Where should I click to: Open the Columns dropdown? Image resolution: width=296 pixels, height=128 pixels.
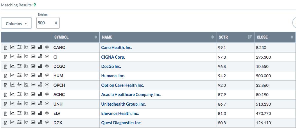coord(16,24)
